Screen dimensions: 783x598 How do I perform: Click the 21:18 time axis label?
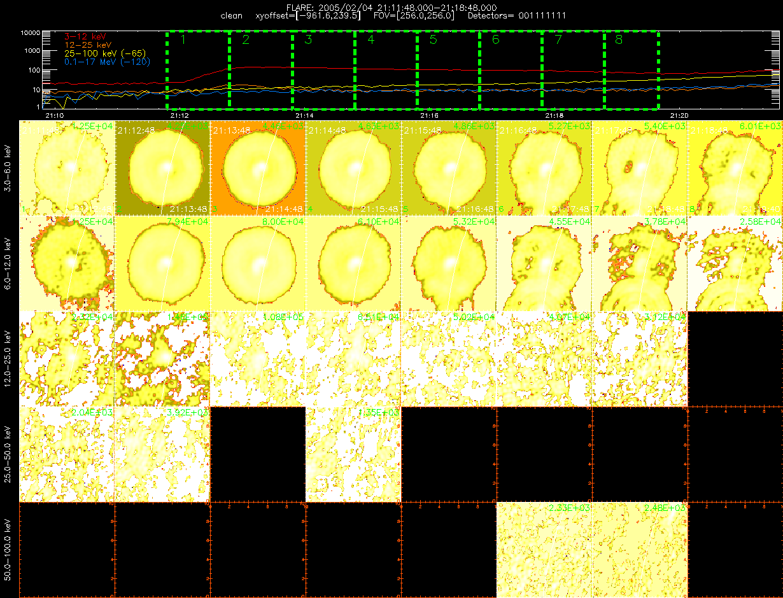[555, 115]
